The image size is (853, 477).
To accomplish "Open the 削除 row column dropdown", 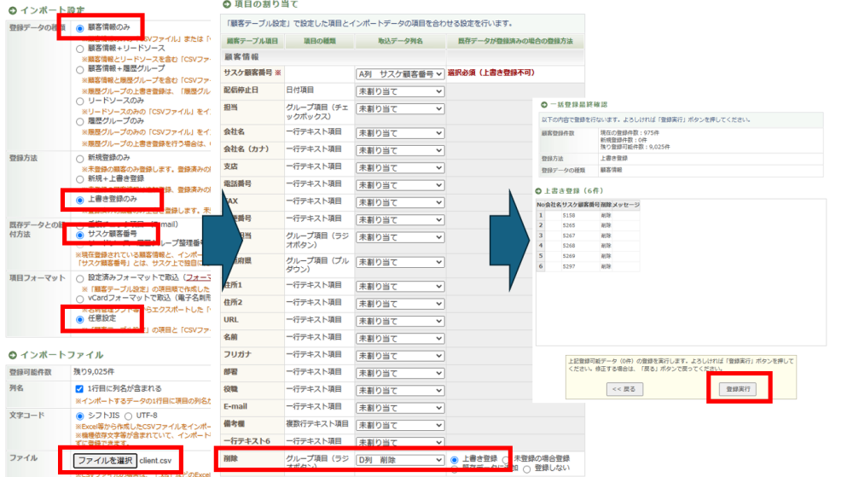I will click(x=400, y=460).
